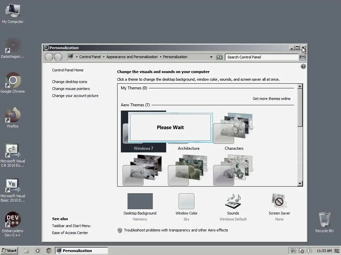
Task: Open the Sounds settings icon
Action: [x=233, y=201]
